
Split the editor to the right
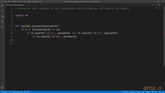(x=159, y=5)
